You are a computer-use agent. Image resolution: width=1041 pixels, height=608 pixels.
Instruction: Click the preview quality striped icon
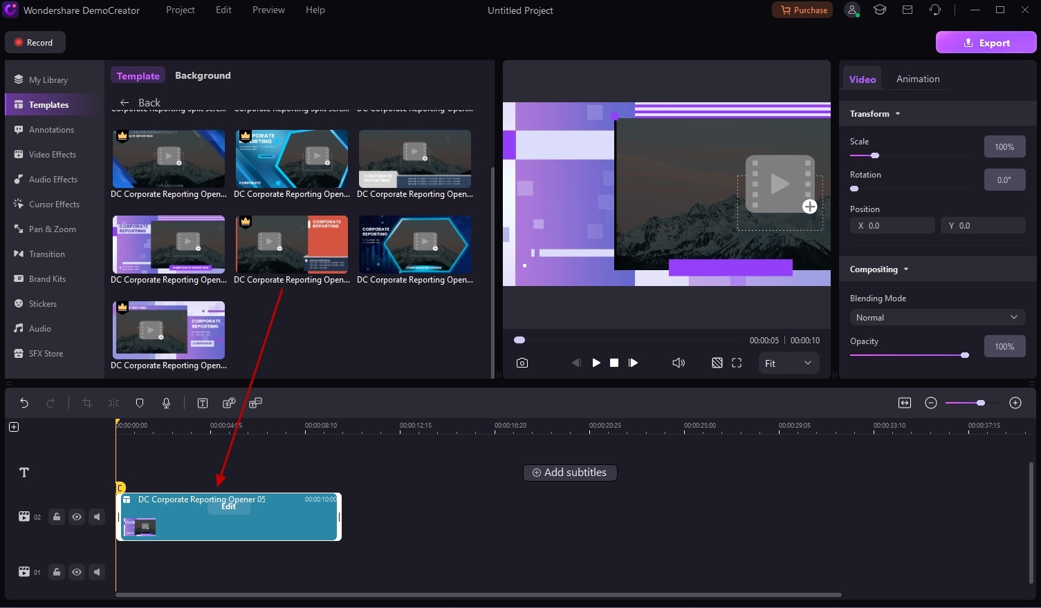point(717,363)
